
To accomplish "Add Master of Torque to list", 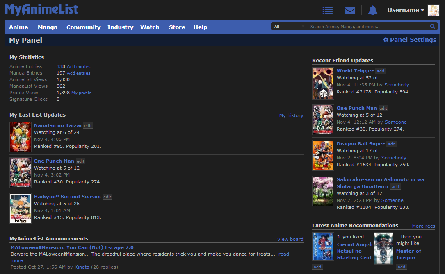I will click(402, 267).
